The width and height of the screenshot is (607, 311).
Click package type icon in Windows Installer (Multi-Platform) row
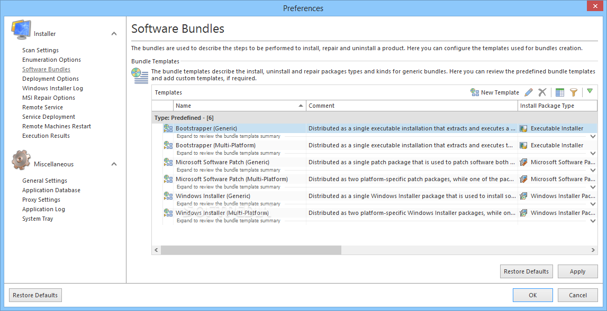524,213
